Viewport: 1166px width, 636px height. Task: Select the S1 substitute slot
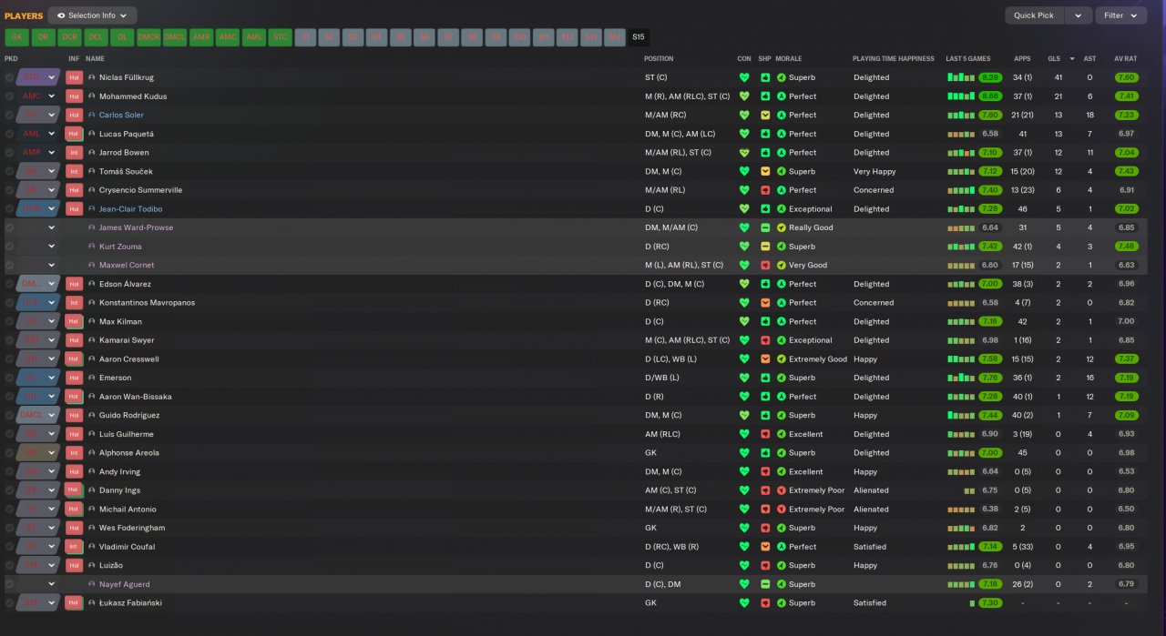pyautogui.click(x=307, y=37)
